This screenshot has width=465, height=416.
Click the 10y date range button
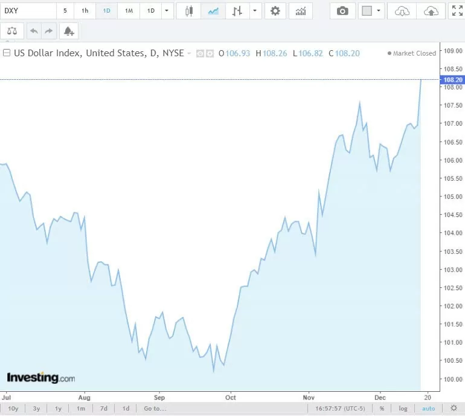coord(13,409)
